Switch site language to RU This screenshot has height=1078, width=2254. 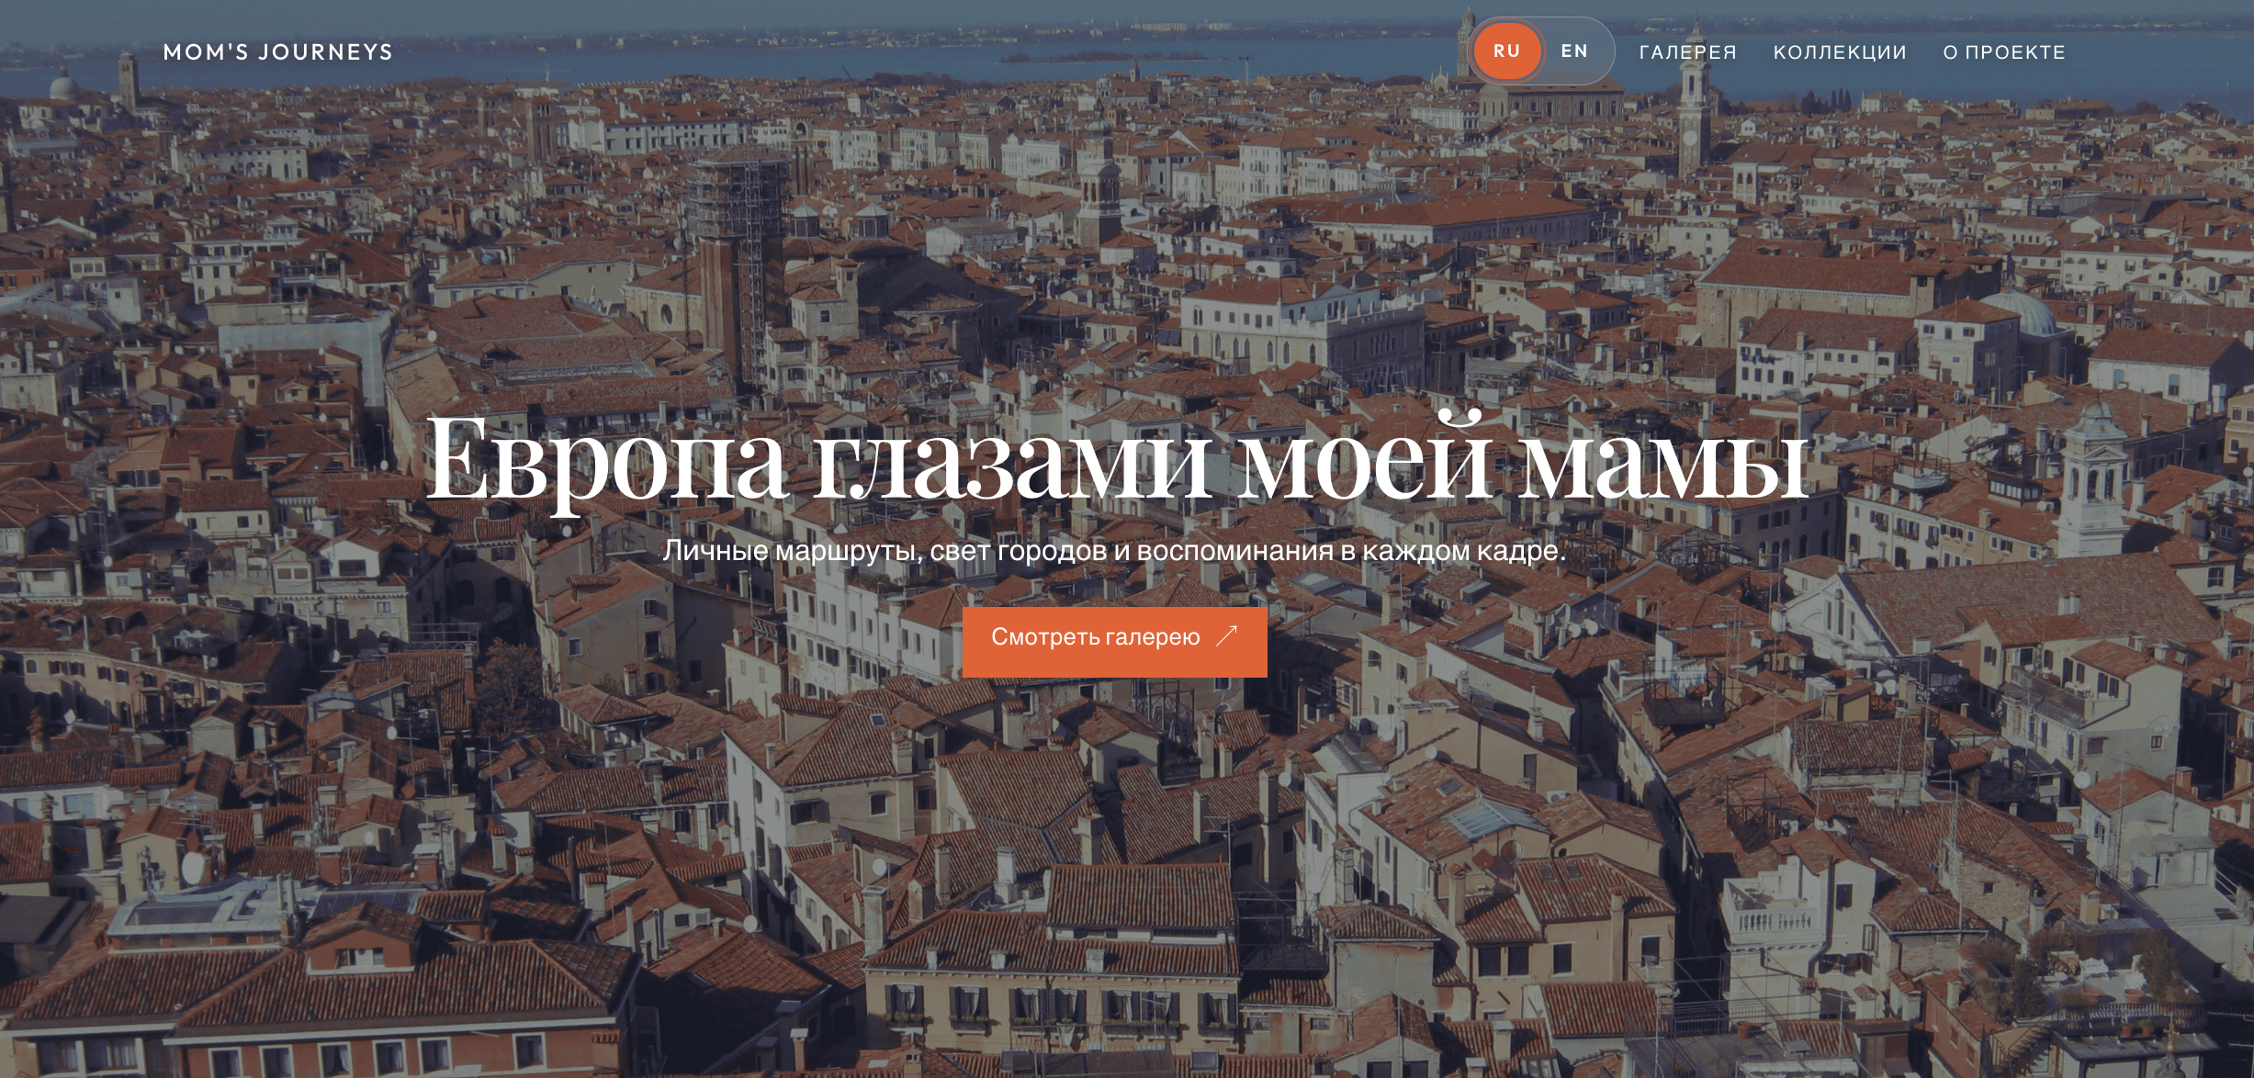coord(1506,51)
